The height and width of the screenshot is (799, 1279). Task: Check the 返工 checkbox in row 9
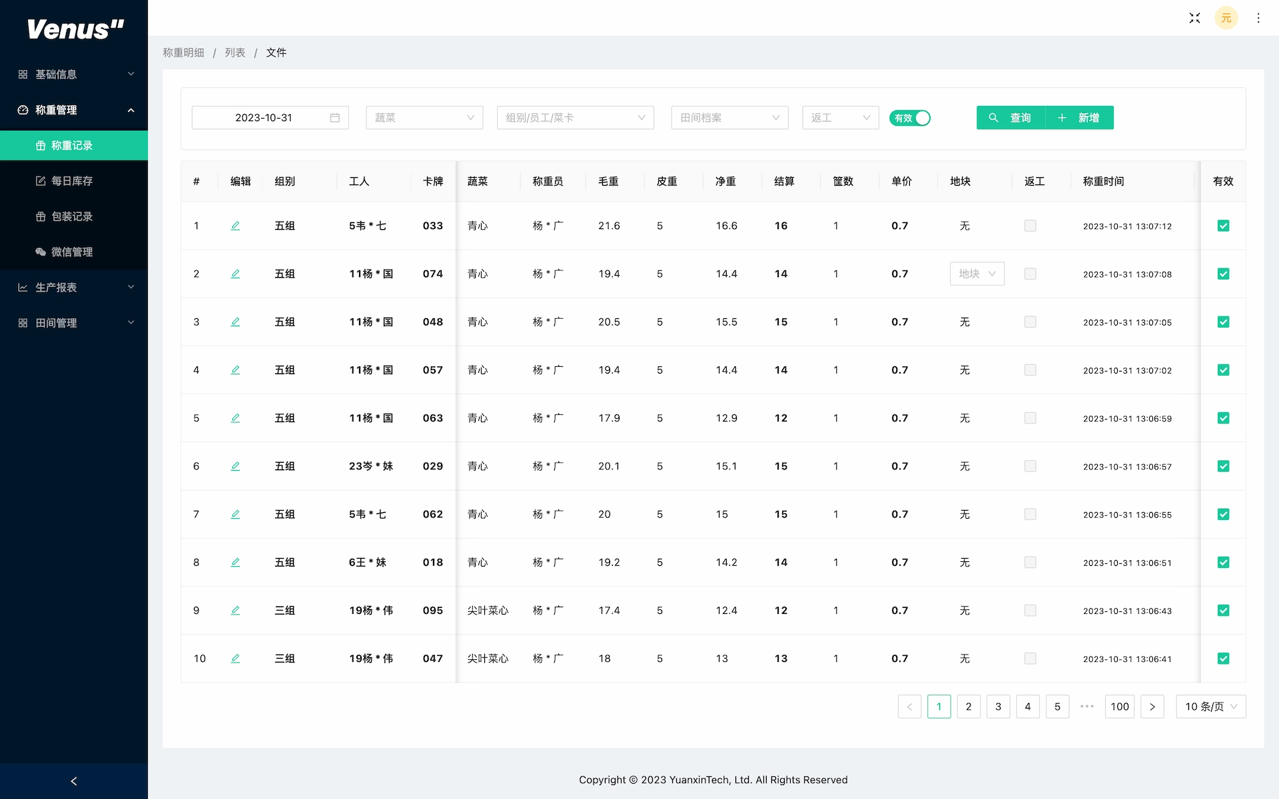coord(1031,610)
